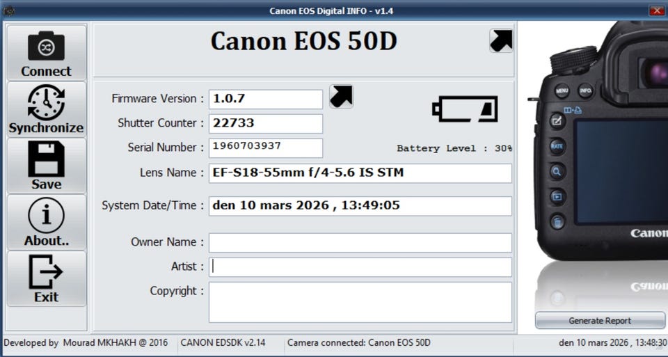The height and width of the screenshot is (357, 668).
Task: Generate Report for the connected camera
Action: pyautogui.click(x=600, y=320)
